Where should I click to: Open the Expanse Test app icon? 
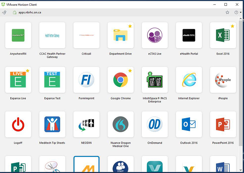52,80
